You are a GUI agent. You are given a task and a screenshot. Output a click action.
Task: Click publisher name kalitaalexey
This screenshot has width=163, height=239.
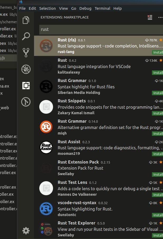pos(69,72)
